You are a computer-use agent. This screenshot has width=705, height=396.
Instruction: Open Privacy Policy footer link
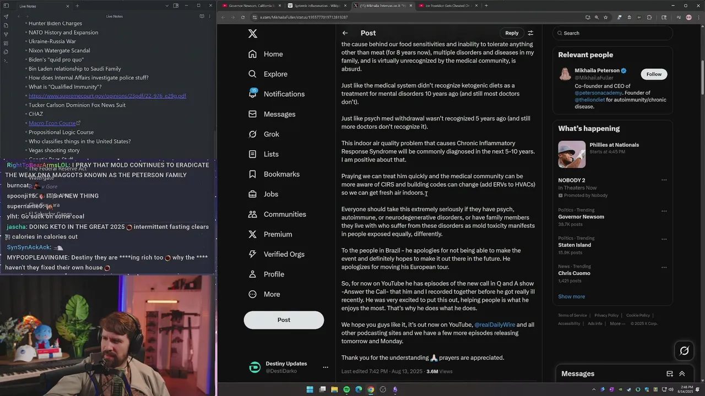tap(606, 316)
